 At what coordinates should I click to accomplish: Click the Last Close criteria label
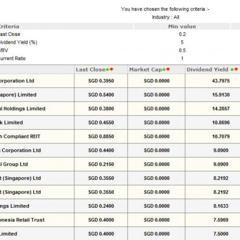[x=10, y=34]
